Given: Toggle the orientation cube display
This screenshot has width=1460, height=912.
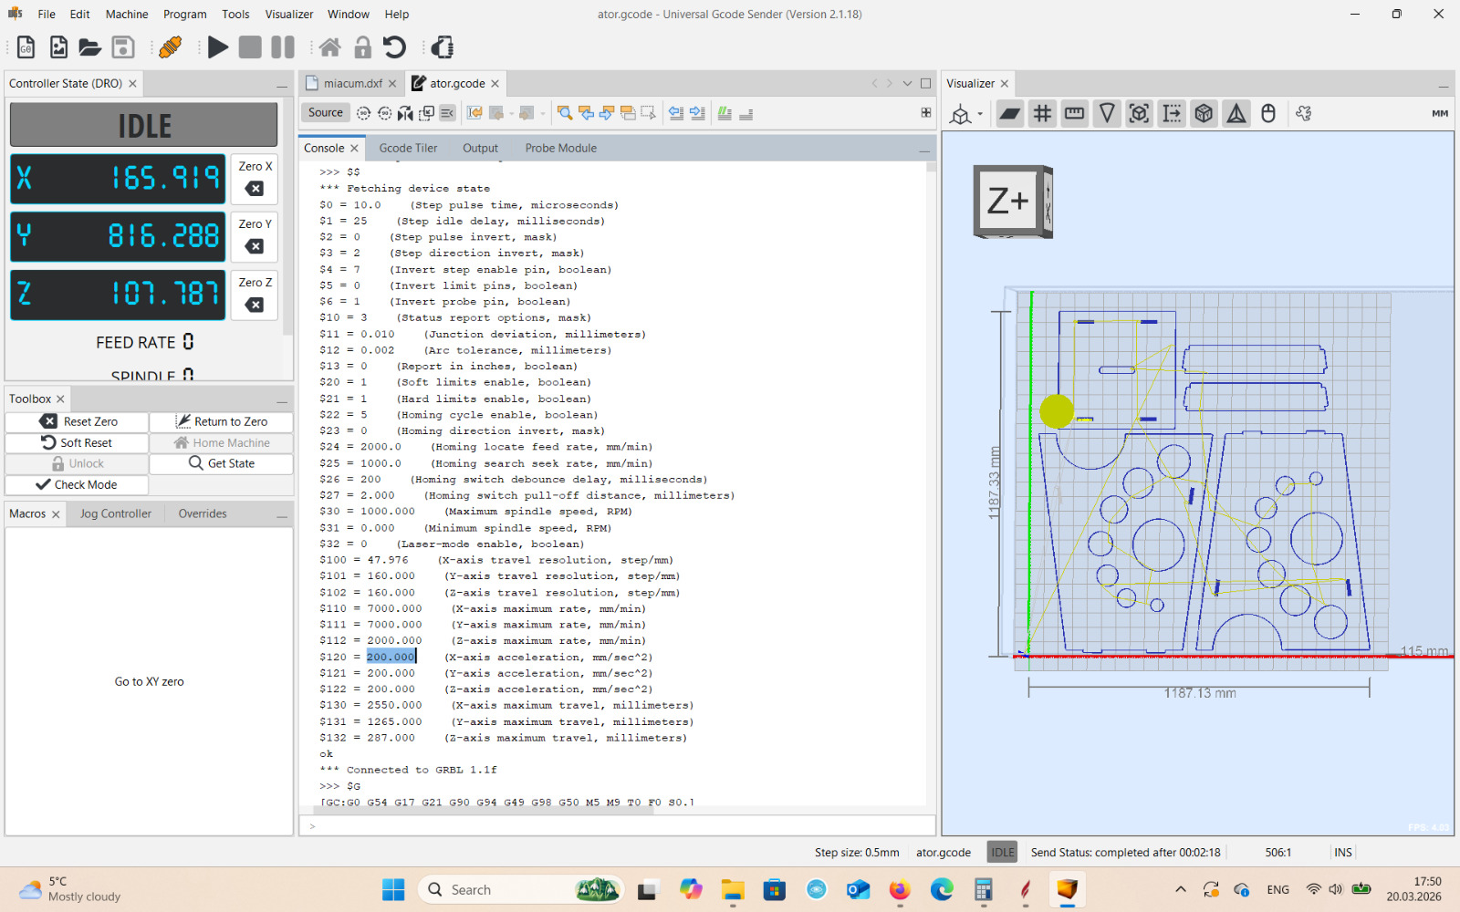Looking at the screenshot, I should 1204,113.
